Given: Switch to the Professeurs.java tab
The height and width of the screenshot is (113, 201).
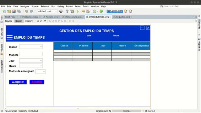Looking at the screenshot, I should point(73,17).
